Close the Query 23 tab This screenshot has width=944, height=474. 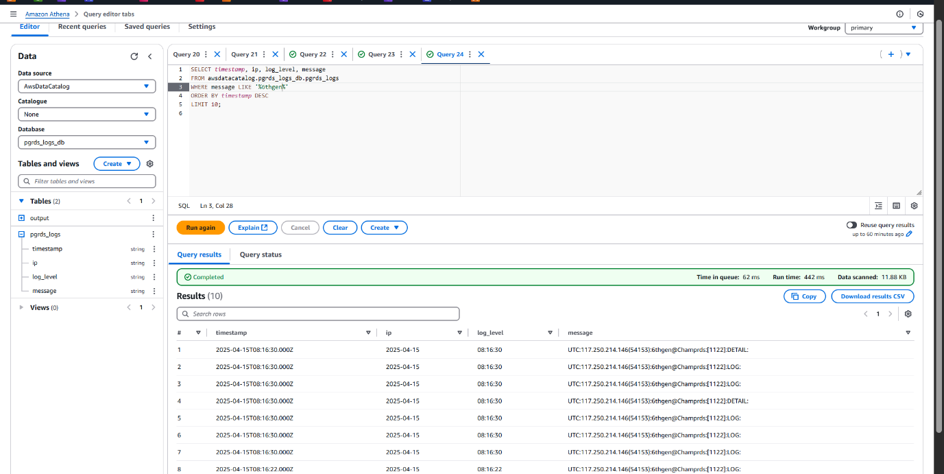pyautogui.click(x=413, y=54)
